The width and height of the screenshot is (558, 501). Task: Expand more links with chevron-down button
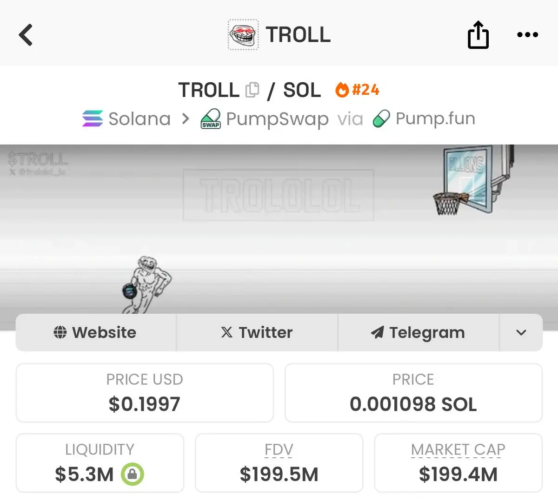click(x=521, y=332)
